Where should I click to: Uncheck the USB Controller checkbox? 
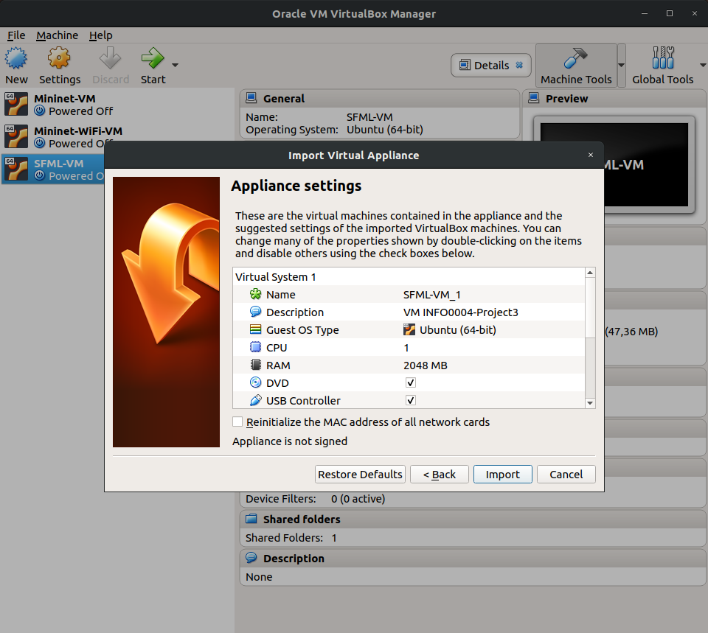point(411,401)
